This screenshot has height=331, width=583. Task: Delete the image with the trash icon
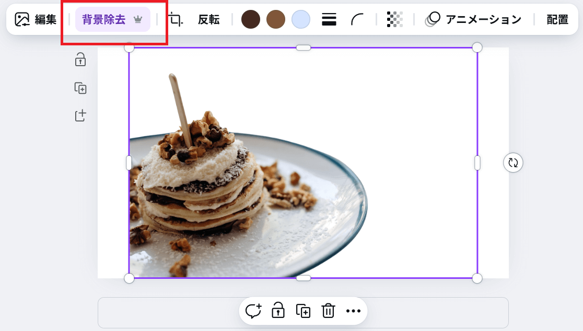328,311
